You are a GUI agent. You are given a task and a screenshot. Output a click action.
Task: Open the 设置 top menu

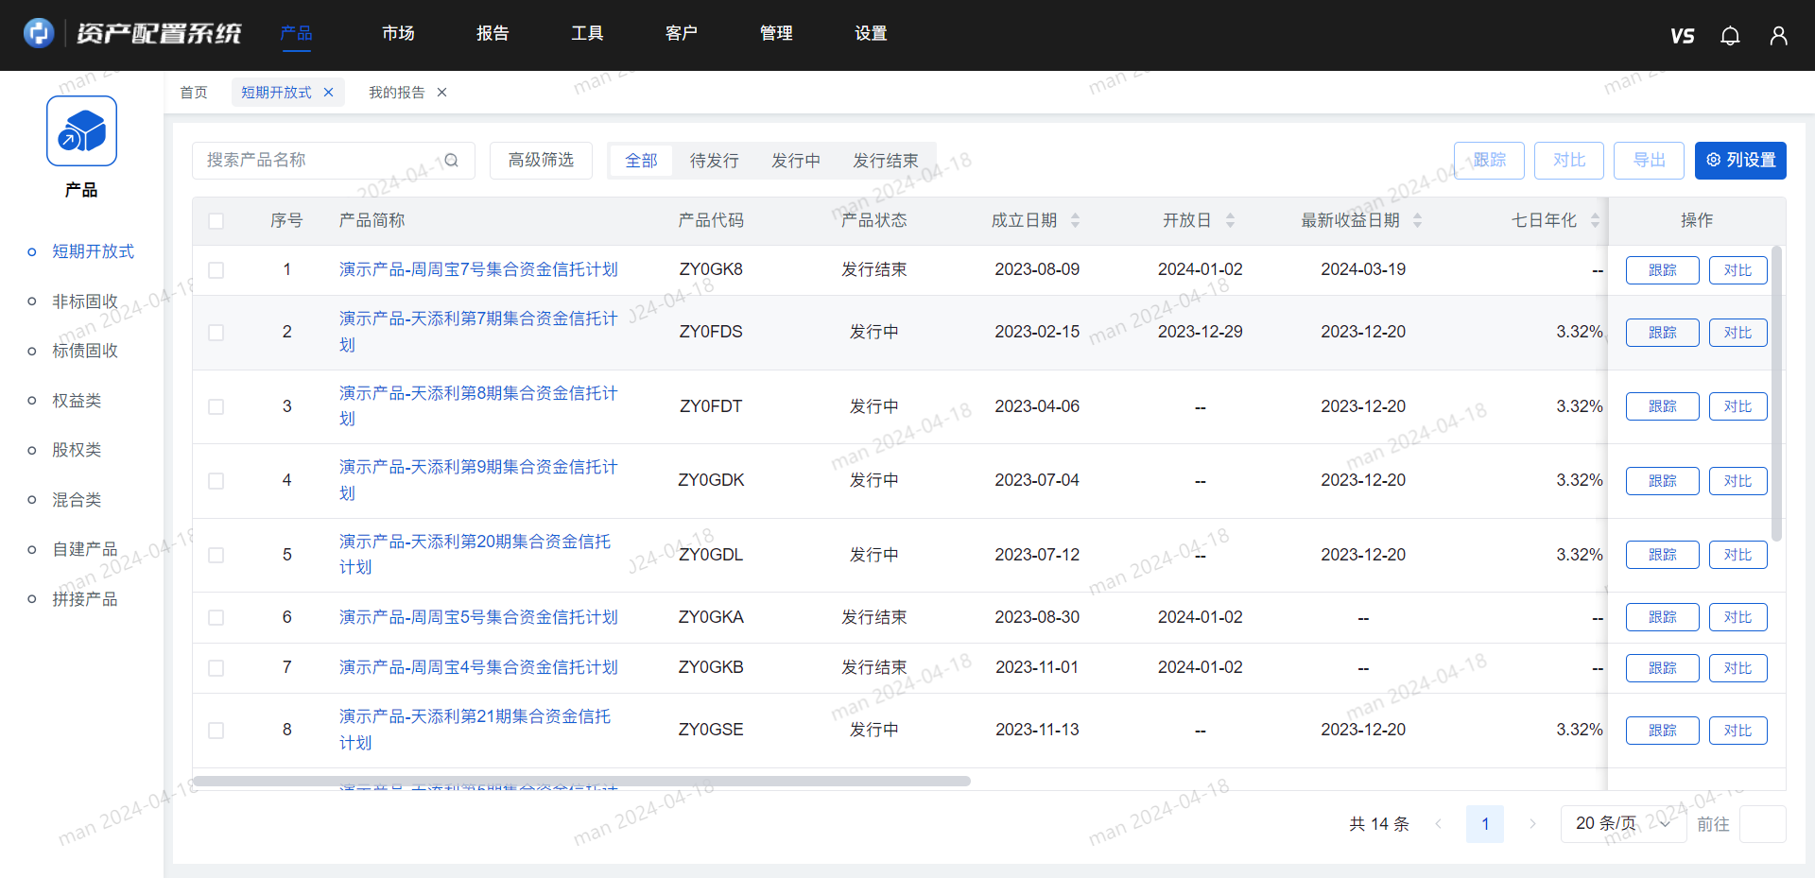[x=871, y=34]
